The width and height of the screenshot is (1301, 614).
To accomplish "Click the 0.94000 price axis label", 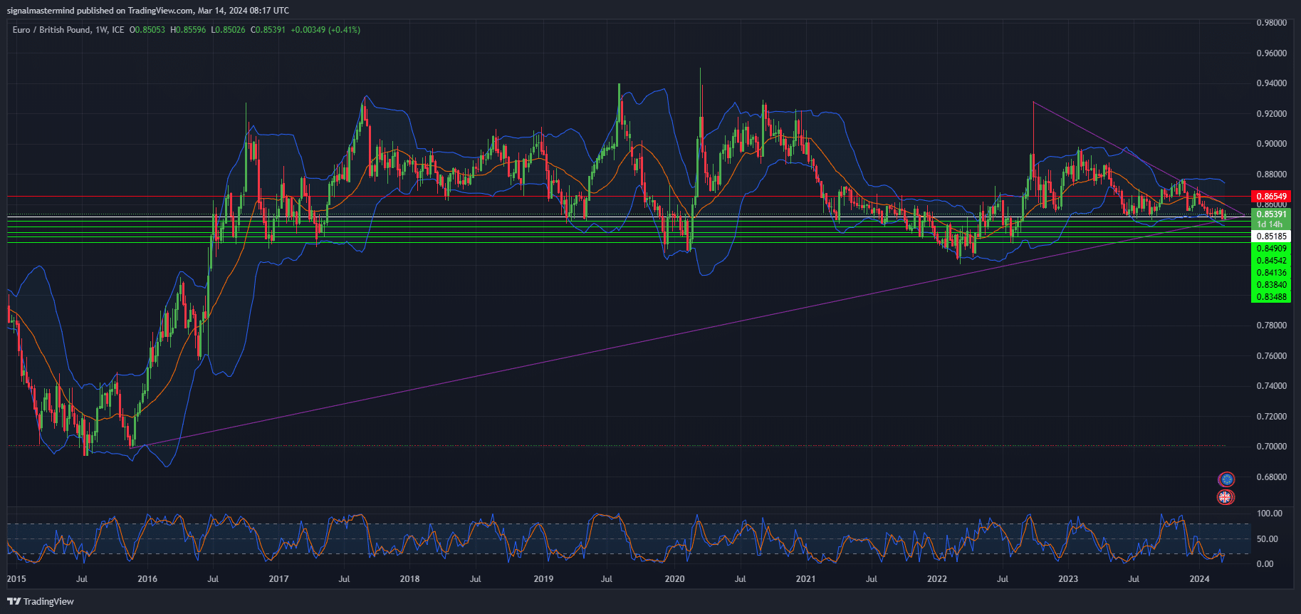I will pyautogui.click(x=1271, y=83).
